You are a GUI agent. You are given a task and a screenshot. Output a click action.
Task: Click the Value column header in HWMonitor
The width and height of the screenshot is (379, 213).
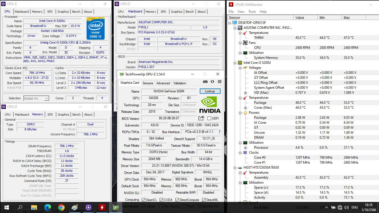tap(305, 17)
